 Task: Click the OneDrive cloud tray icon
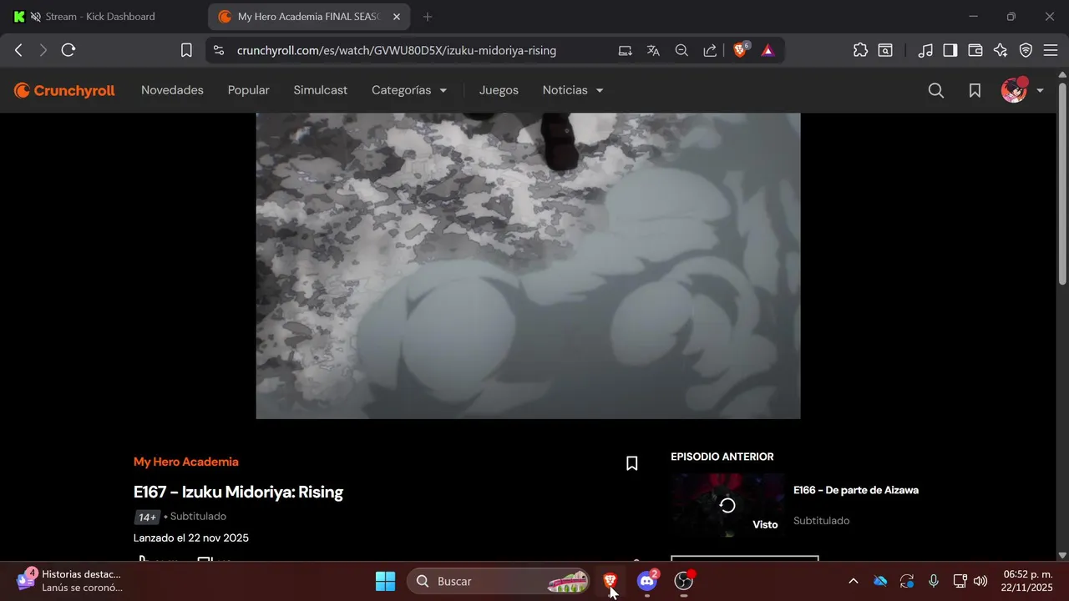[x=880, y=581]
